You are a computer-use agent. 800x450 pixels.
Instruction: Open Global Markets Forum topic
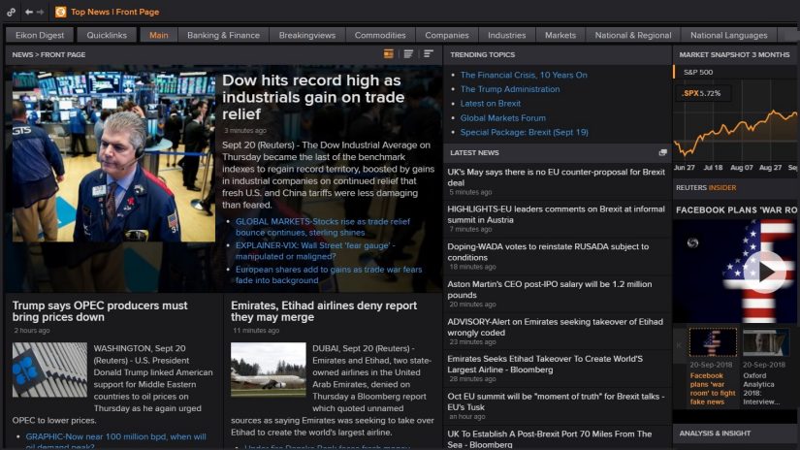pos(502,118)
